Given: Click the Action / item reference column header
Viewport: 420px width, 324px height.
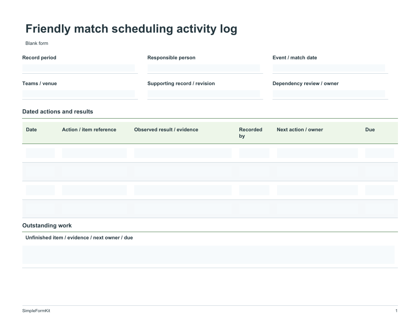Looking at the screenshot, I should coord(89,130).
